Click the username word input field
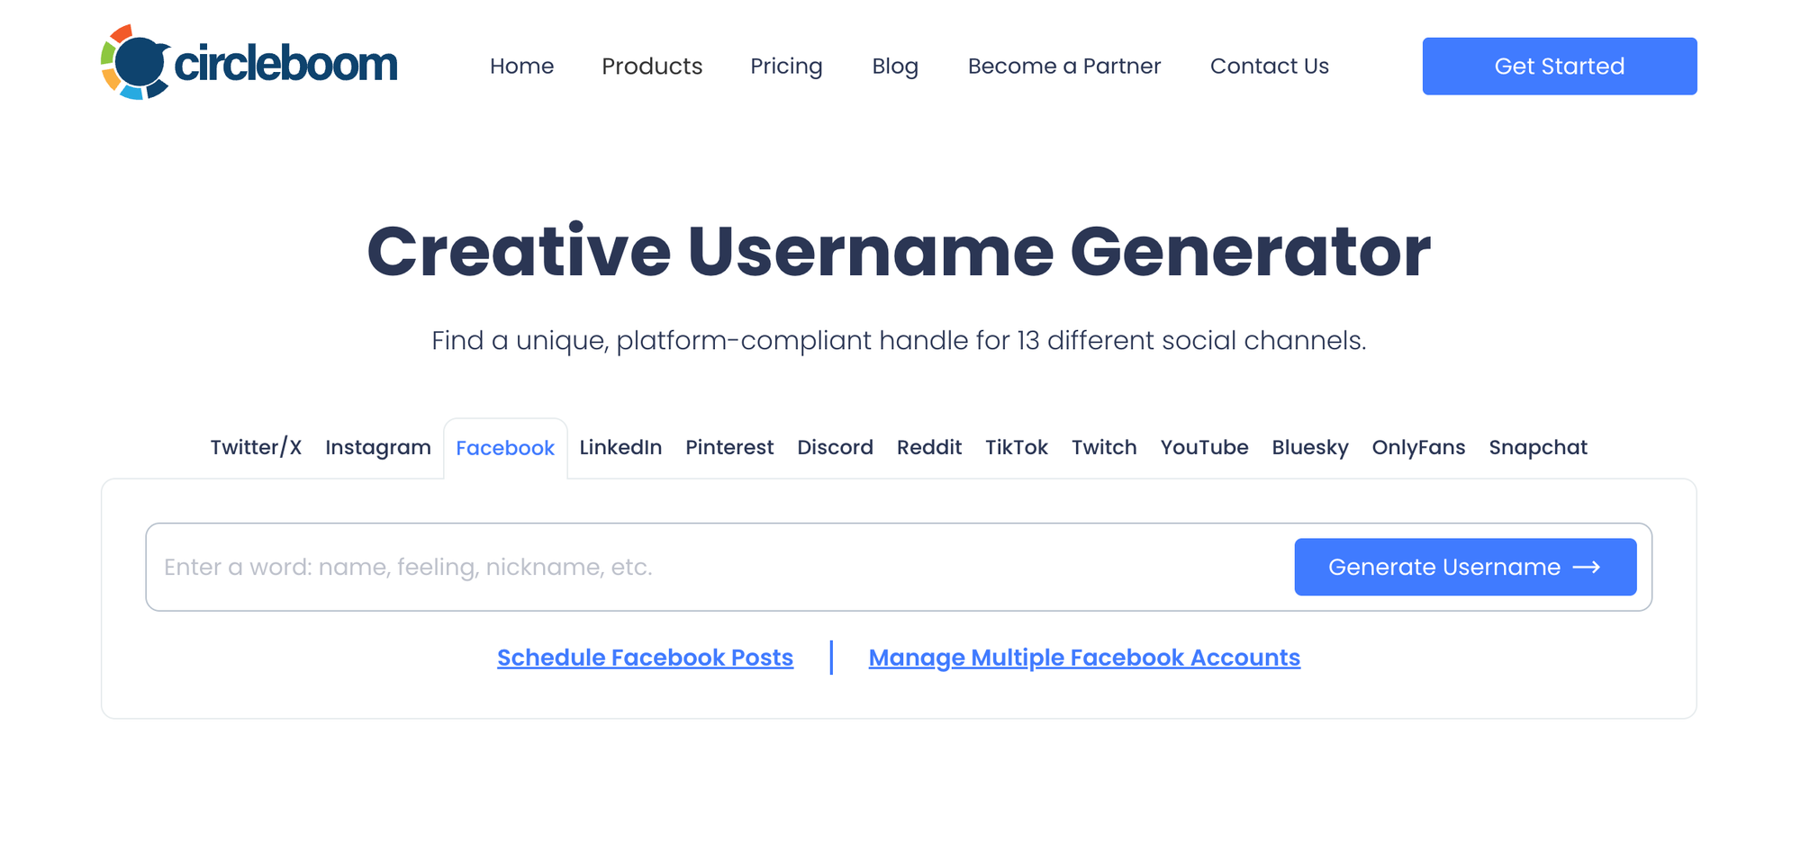The image size is (1801, 851). pyautogui.click(x=630, y=567)
